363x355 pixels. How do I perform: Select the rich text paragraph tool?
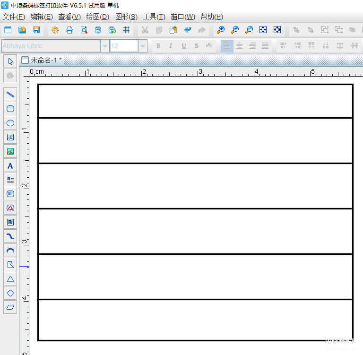(10, 180)
